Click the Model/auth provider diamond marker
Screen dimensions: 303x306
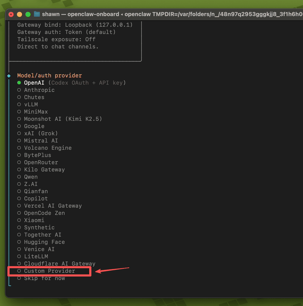(9, 76)
